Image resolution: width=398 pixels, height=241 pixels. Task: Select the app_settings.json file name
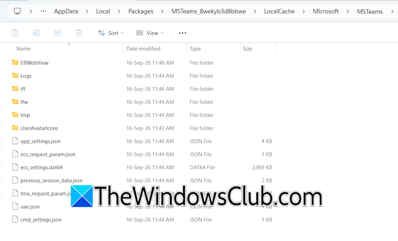pos(40,142)
